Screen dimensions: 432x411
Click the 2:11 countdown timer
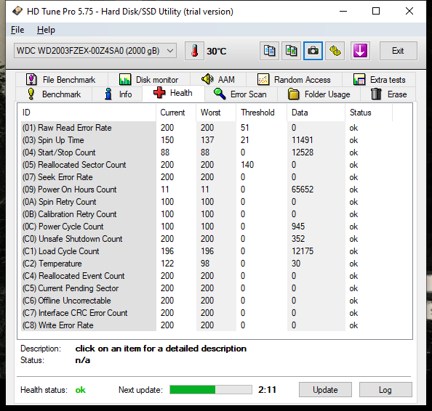(267, 390)
